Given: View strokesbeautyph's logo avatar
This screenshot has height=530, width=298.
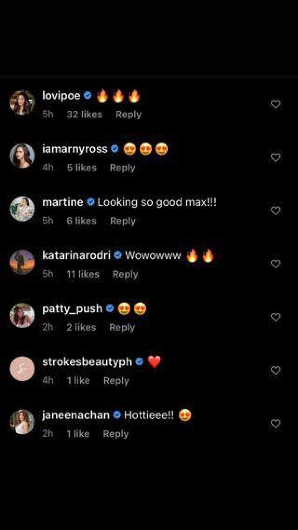Looking at the screenshot, I should (22, 369).
